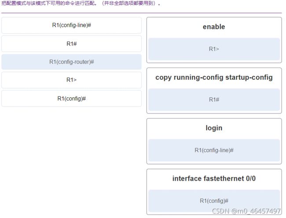Click the enable target card border area
286x218 pixels.
[214, 40]
